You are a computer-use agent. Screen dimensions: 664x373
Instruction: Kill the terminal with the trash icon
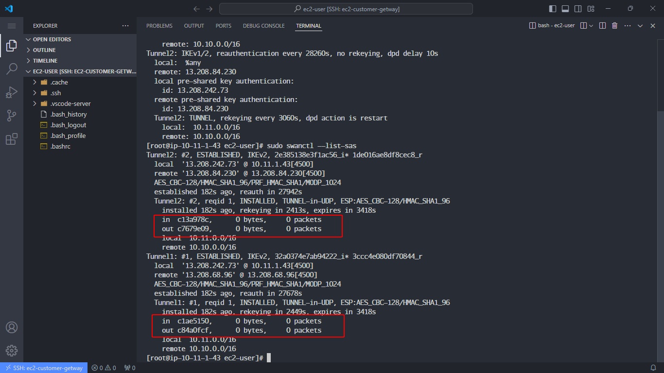pos(614,25)
